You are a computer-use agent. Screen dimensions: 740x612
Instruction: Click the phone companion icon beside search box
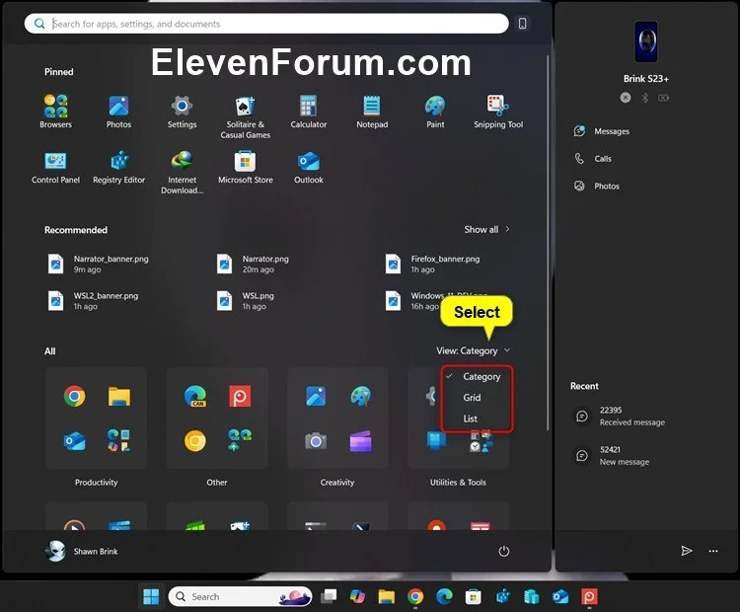[522, 23]
